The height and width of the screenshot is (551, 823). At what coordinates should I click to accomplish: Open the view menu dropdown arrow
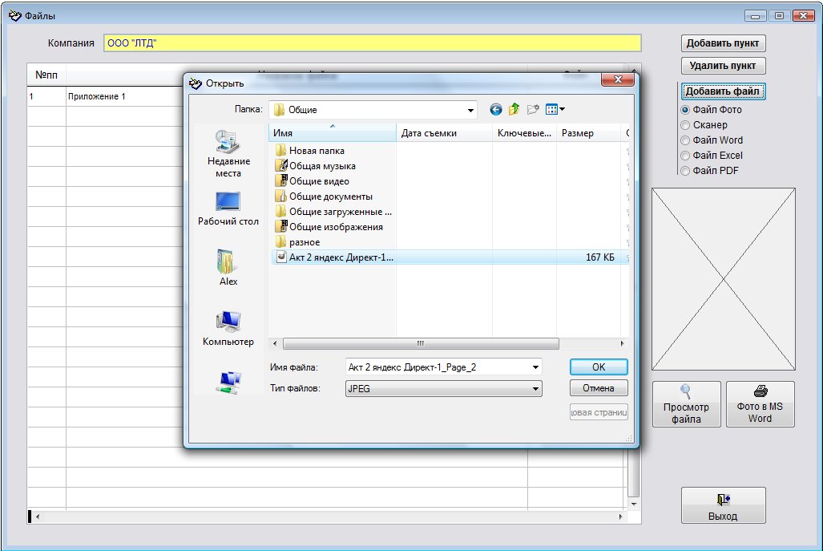563,110
